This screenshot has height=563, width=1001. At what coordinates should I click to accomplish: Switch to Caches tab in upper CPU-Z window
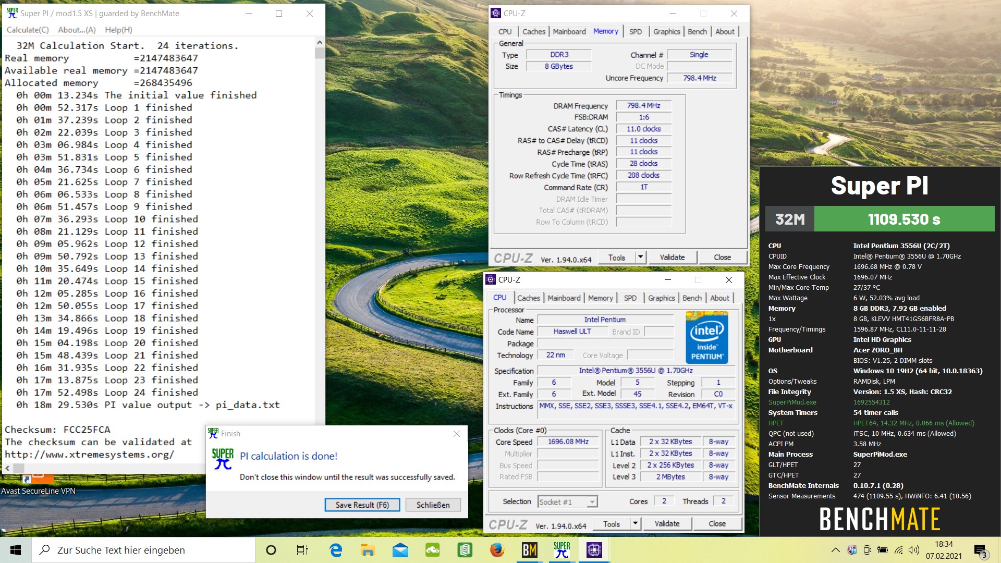pos(533,32)
